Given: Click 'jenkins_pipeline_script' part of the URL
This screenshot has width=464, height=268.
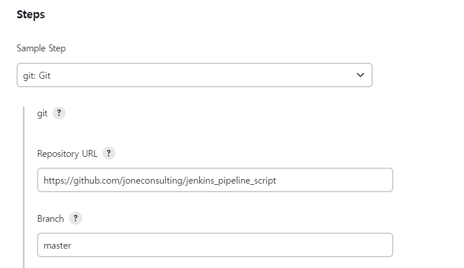Looking at the screenshot, I should click(231, 181).
